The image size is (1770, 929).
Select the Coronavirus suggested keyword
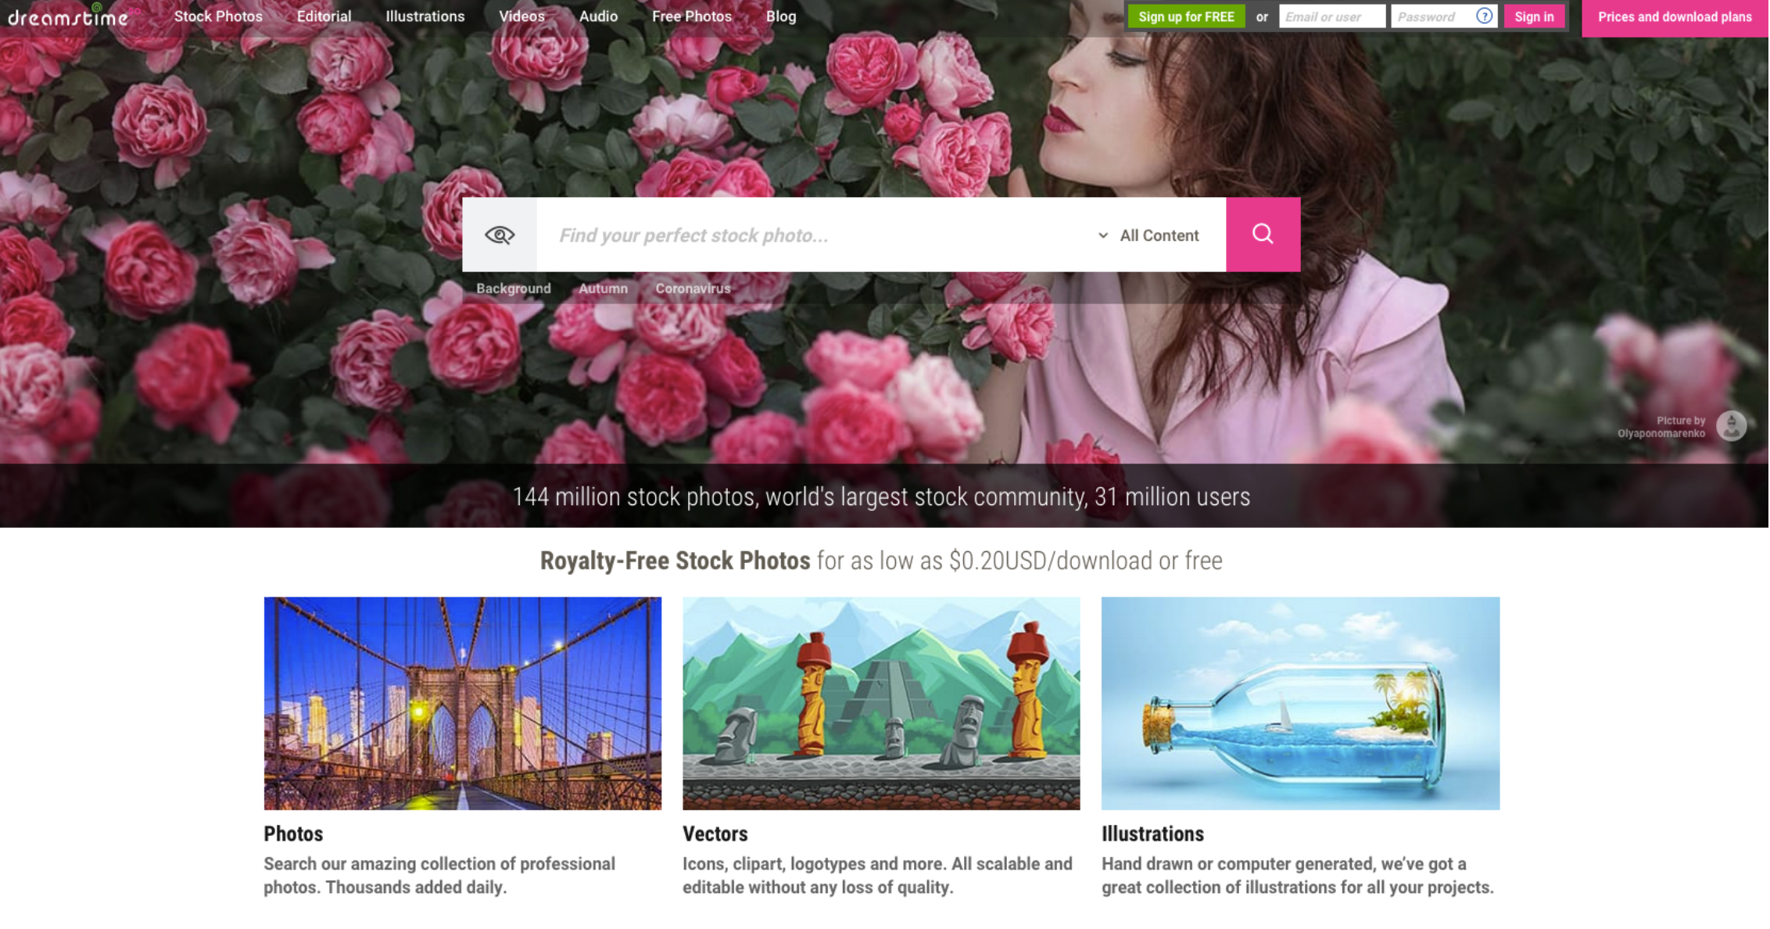point(693,289)
